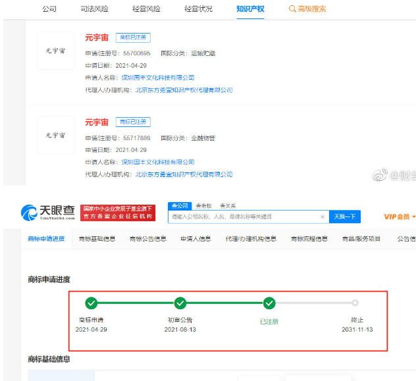Switch to the 司法风险 tab
Screen dimensions: 416x381
[94, 9]
